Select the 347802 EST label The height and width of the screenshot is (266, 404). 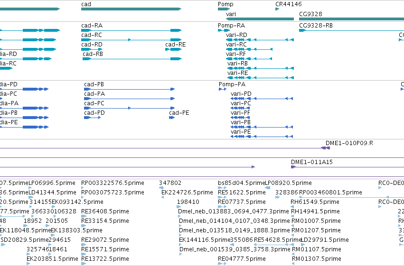tap(170, 183)
